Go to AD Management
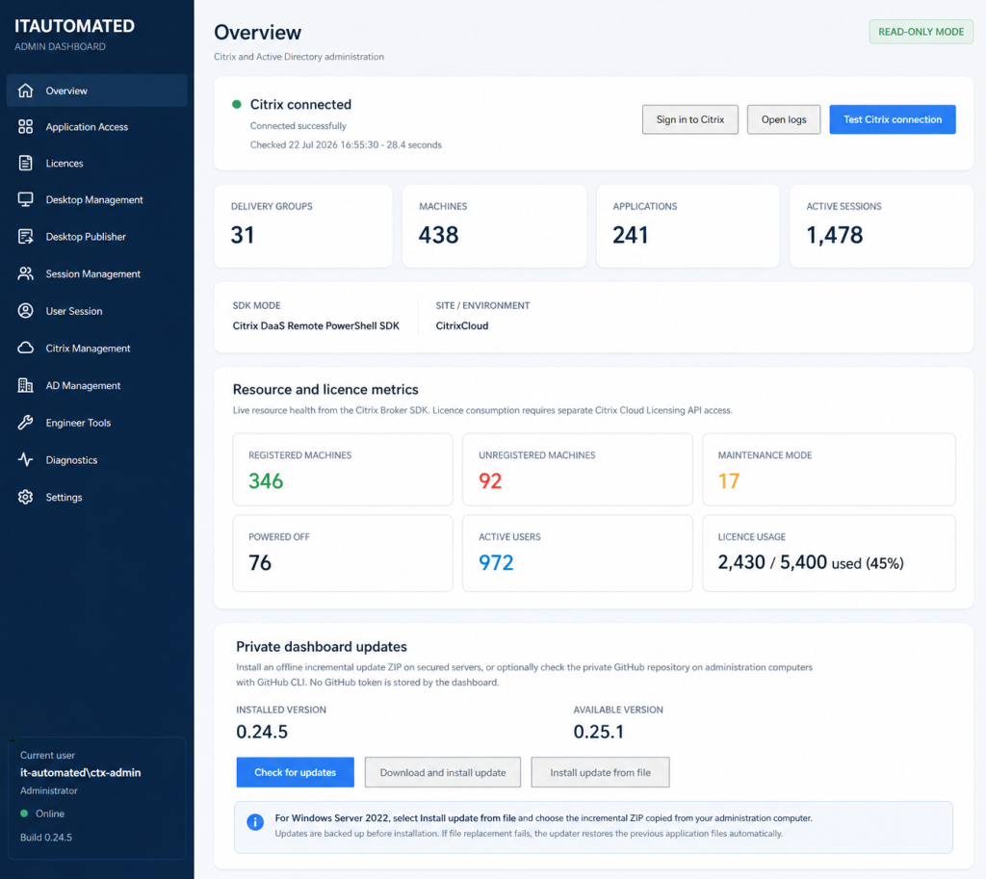This screenshot has width=986, height=879. (97, 385)
